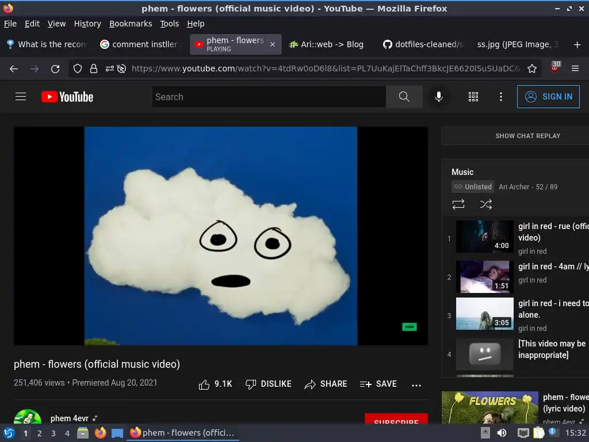The height and width of the screenshot is (442, 589).
Task: Switch to workspace 2 in taskbar
Action: click(x=40, y=433)
